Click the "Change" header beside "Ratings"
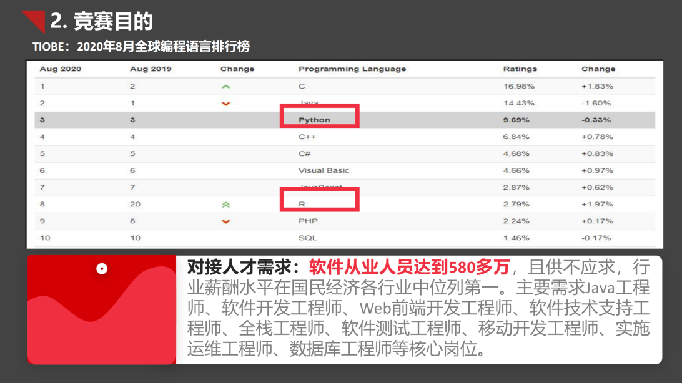682x383 pixels. click(598, 69)
